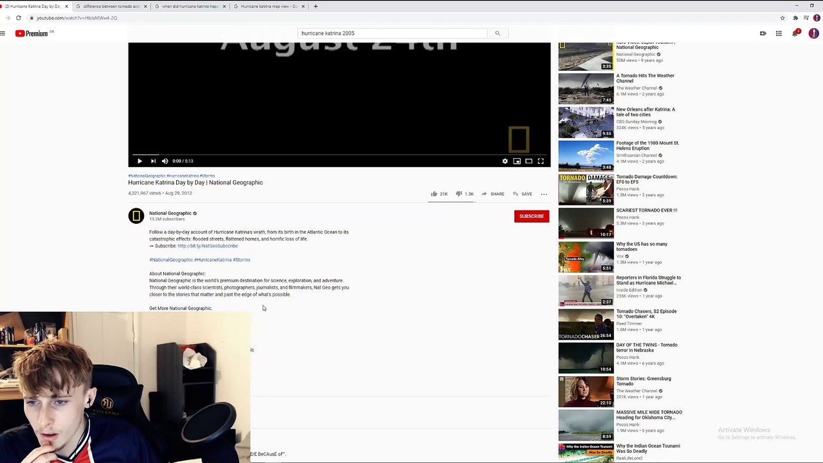Click the #HurricaneKatrina hashtag in description
This screenshot has width=823, height=463.
[x=213, y=260]
